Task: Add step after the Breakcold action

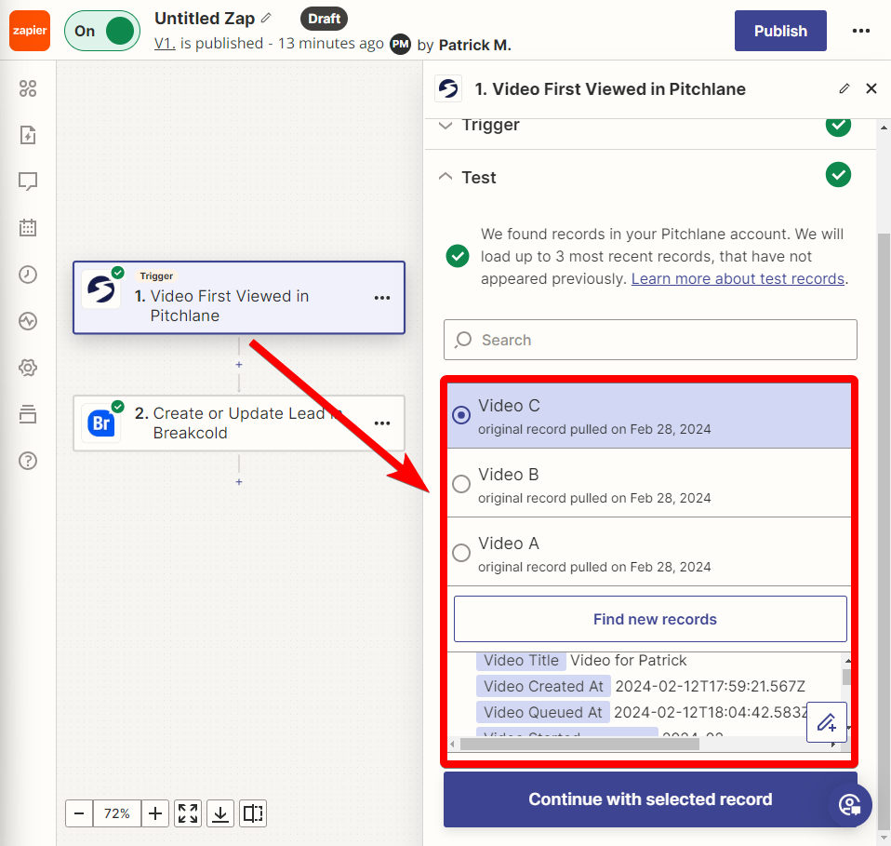Action: click(x=239, y=482)
